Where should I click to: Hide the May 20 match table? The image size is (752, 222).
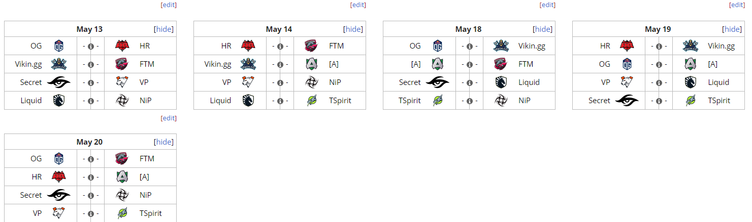pyautogui.click(x=164, y=142)
